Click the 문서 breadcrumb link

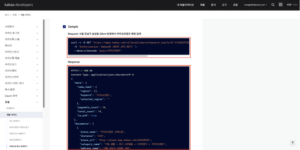[x=7, y=15]
